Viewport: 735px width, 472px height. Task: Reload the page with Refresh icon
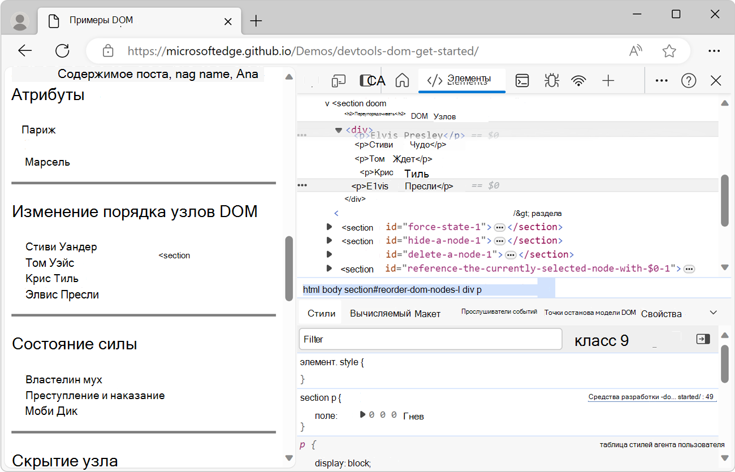(x=62, y=51)
